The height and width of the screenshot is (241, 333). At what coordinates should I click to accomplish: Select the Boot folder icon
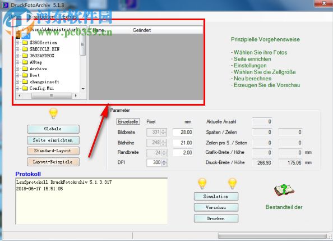click(25, 75)
